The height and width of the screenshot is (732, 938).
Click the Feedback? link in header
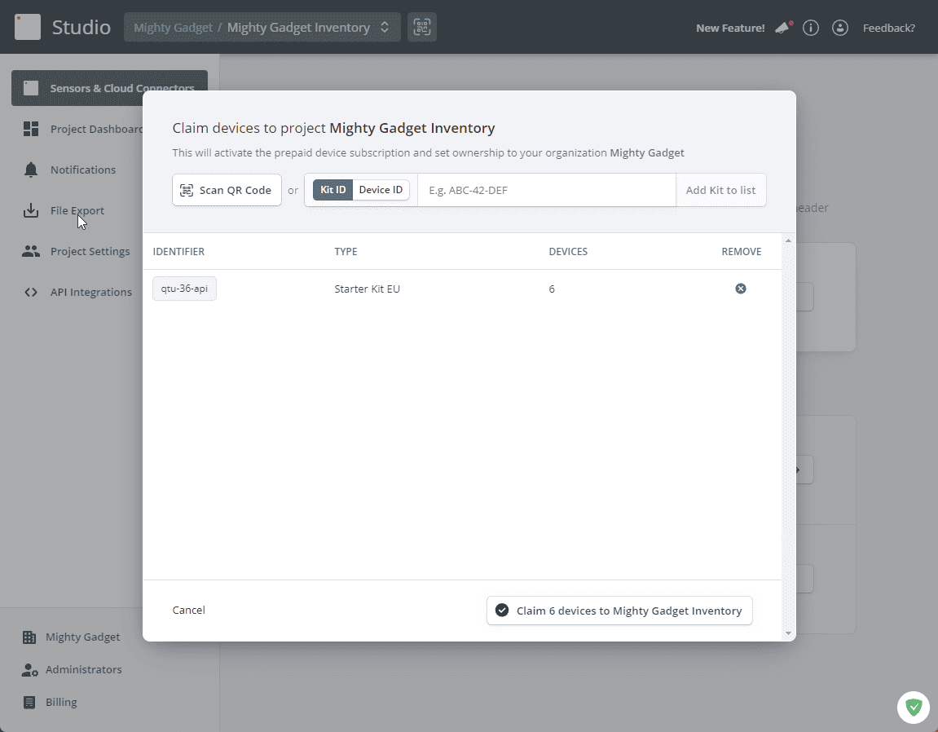click(x=888, y=28)
